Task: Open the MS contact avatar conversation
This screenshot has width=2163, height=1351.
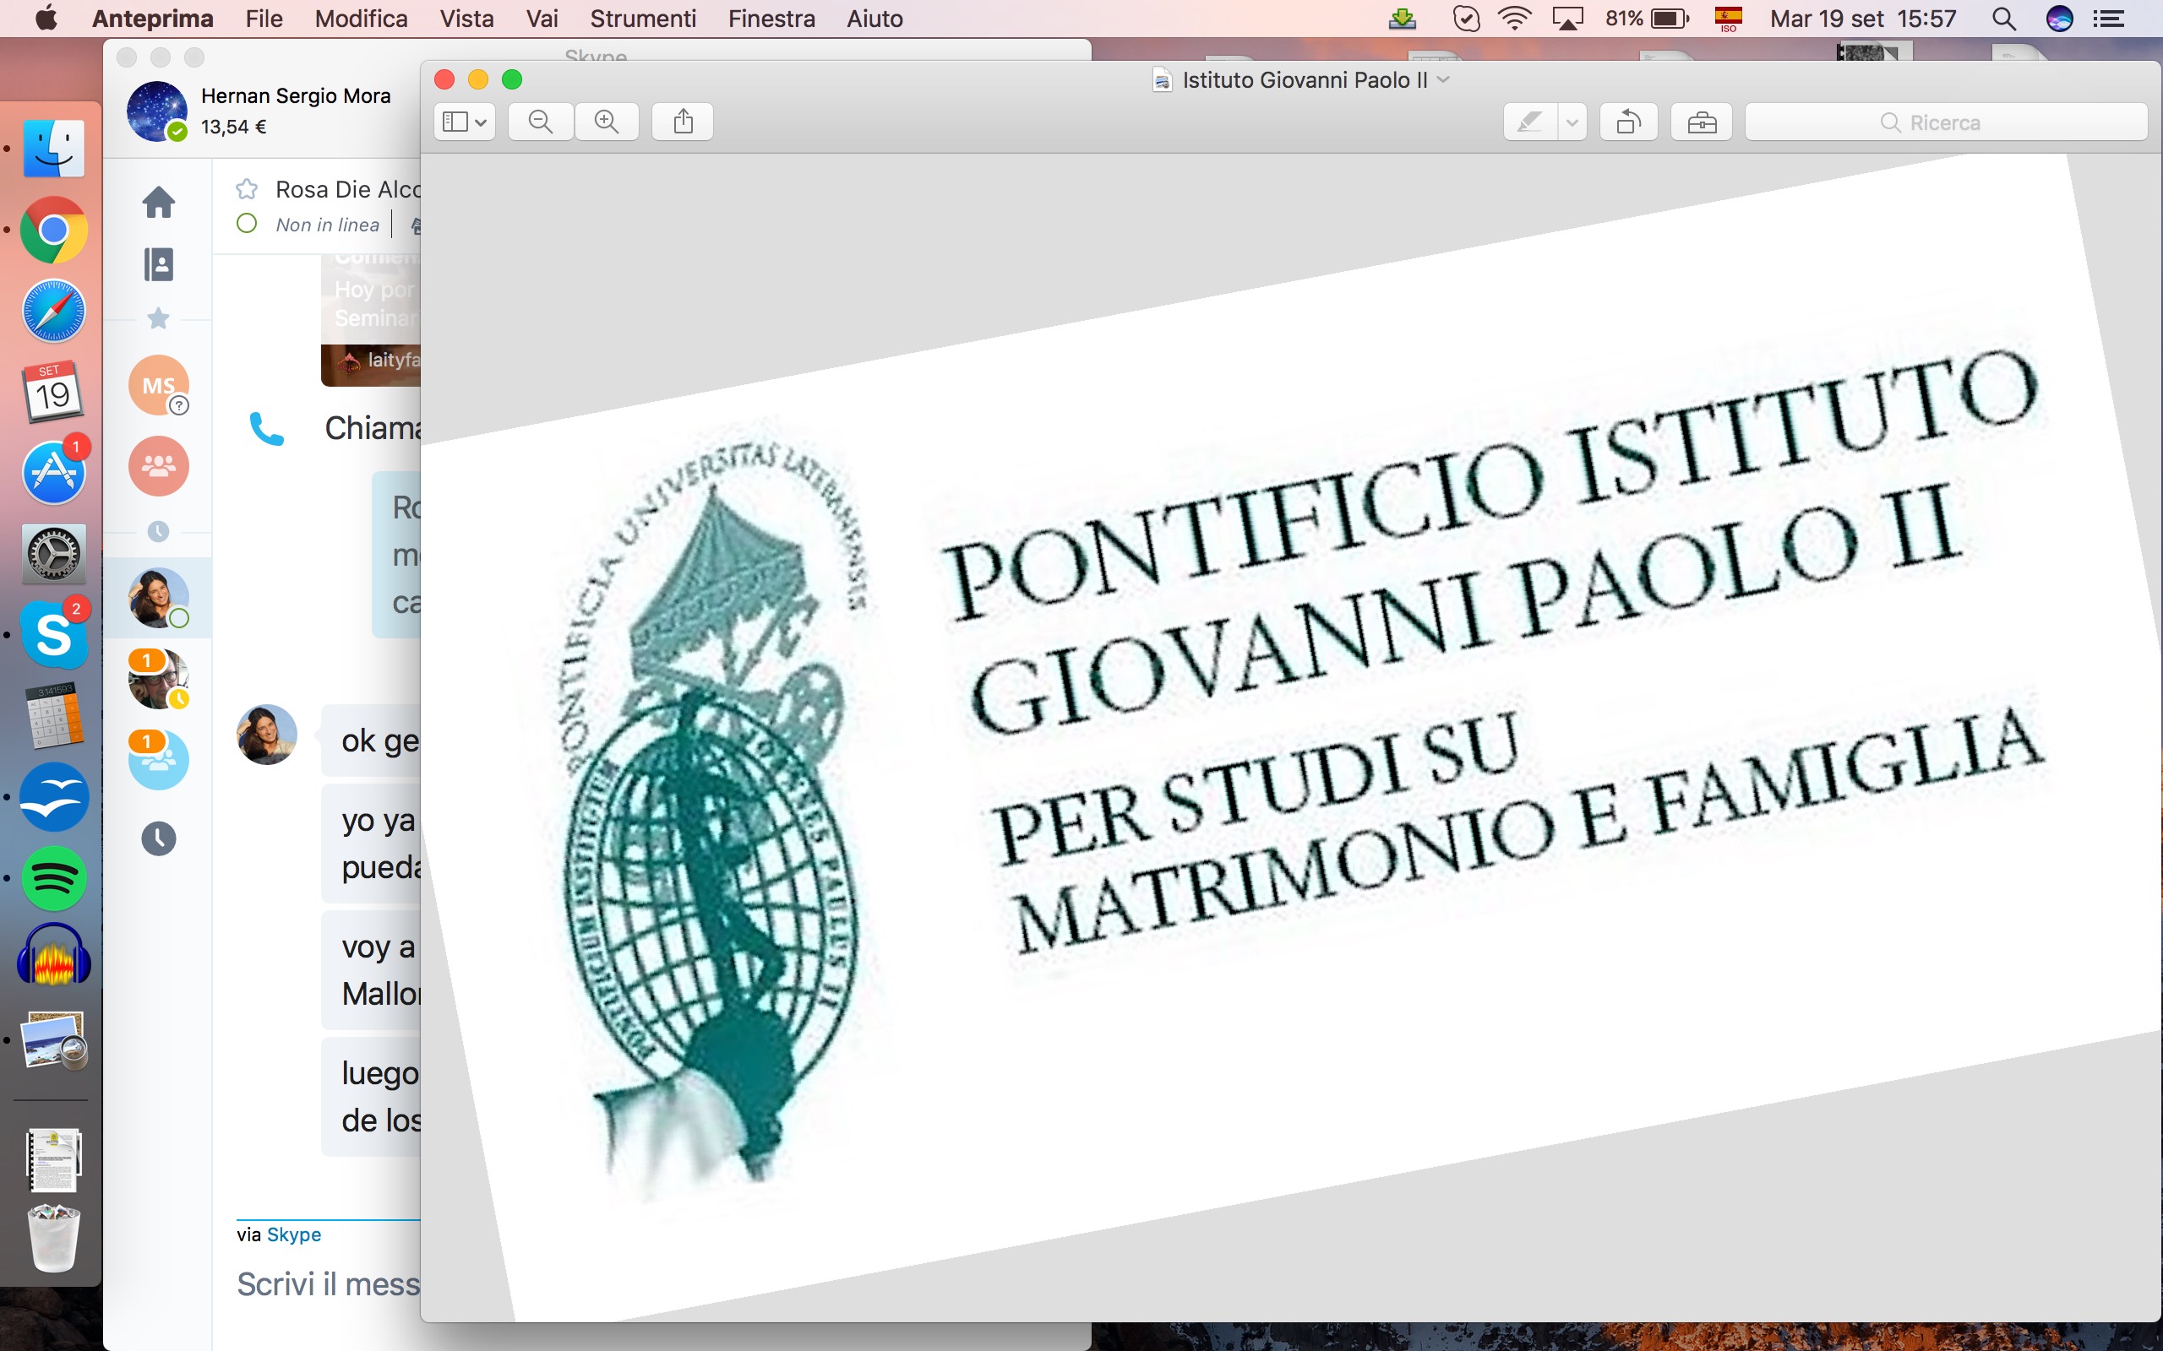Action: coord(158,386)
